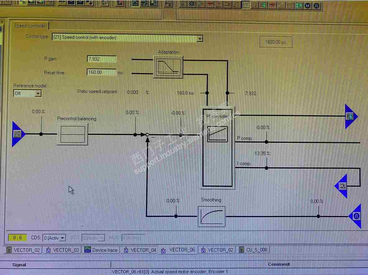Open the Precontrol balancing block
Image resolution: width=368 pixels, height=275 pixels.
coord(72,134)
